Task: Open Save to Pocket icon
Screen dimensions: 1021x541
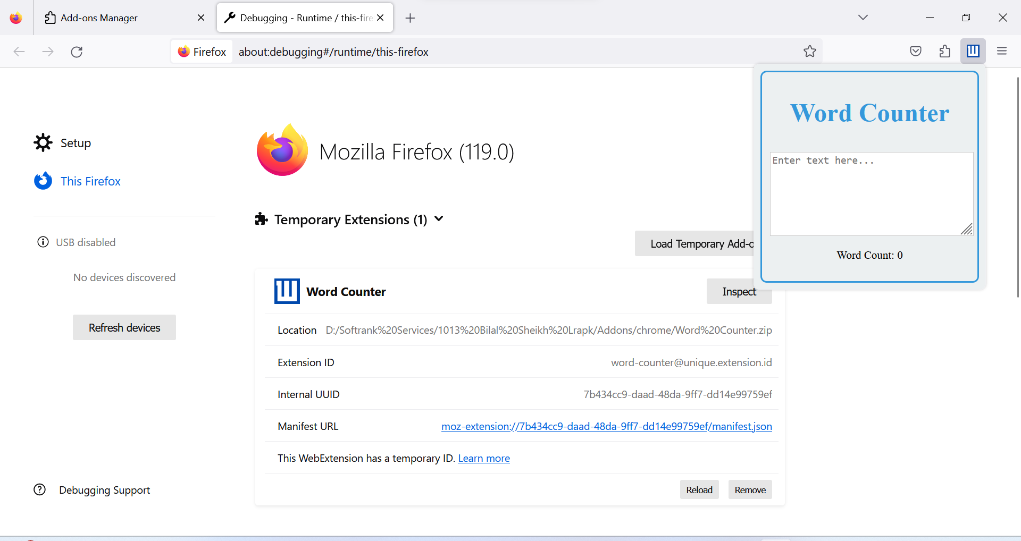Action: click(x=916, y=51)
